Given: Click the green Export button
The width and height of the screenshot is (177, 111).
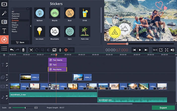Looking at the screenshot, I should pyautogui.click(x=163, y=108).
